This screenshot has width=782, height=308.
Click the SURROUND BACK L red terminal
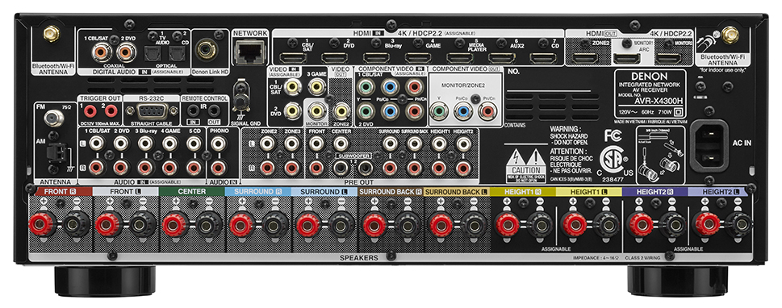[x=441, y=224]
